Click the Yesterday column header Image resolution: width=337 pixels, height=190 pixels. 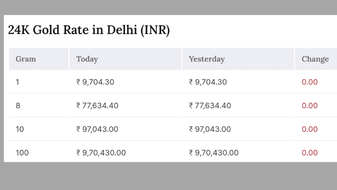pos(207,59)
